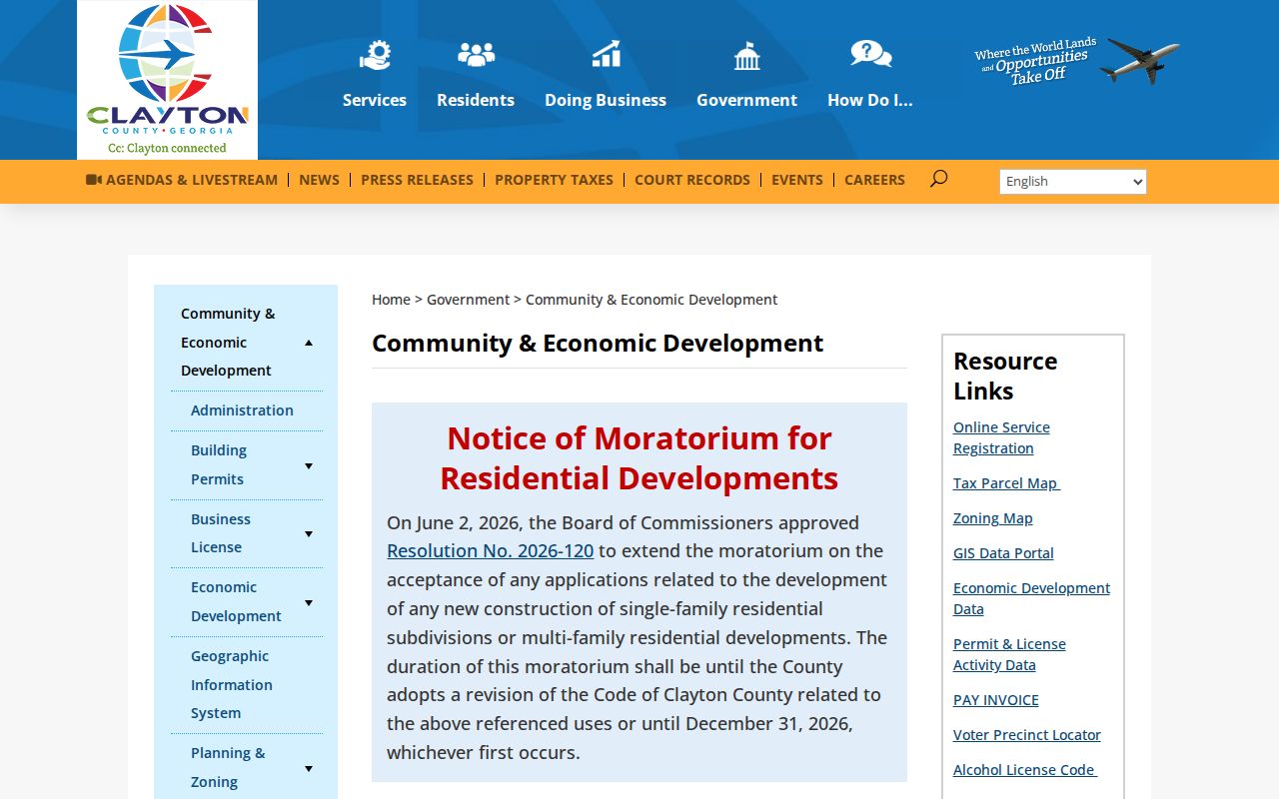Open the Services menu label

tap(375, 100)
